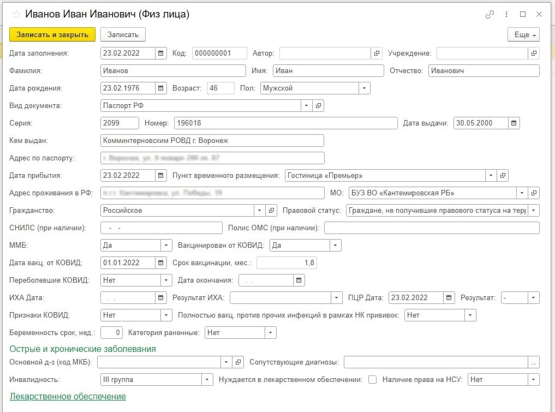
Task: Click Беременность срок, нед. field
Action: pos(111,332)
